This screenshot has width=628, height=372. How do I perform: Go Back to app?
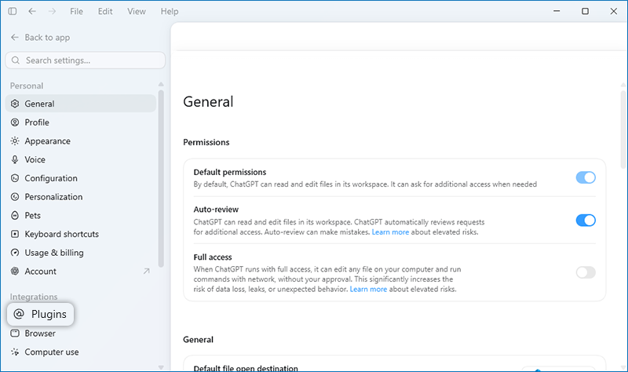pos(40,37)
